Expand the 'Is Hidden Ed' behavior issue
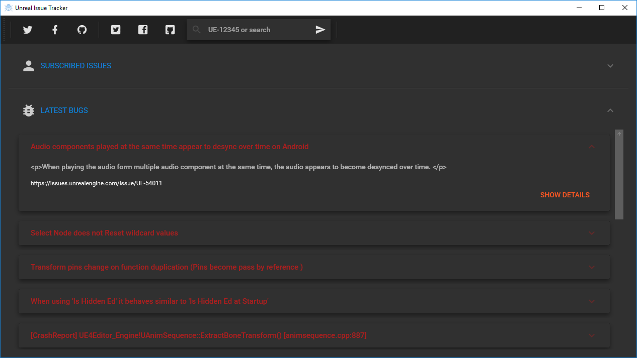The width and height of the screenshot is (637, 358). click(x=592, y=301)
